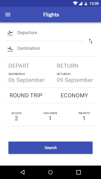Open the hamburger navigation menu

[x=8, y=15]
